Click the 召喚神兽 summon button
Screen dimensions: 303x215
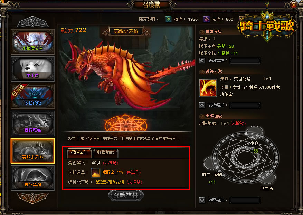[x=126, y=195]
